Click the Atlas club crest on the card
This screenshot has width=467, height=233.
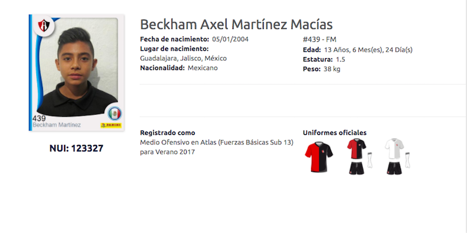click(43, 26)
